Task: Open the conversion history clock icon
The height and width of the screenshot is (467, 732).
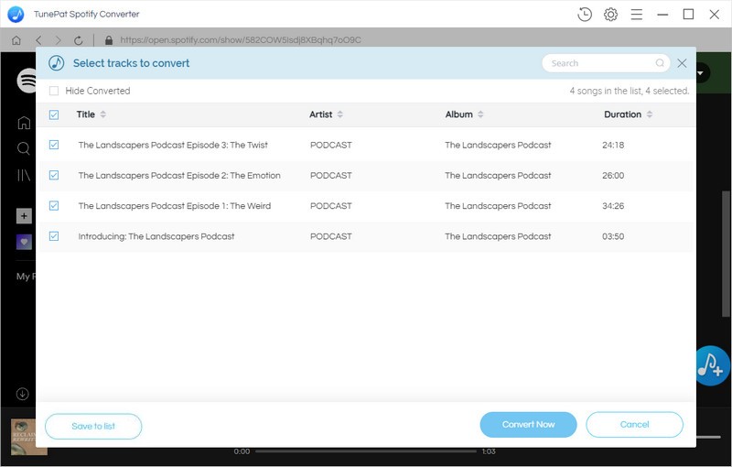Action: point(585,15)
